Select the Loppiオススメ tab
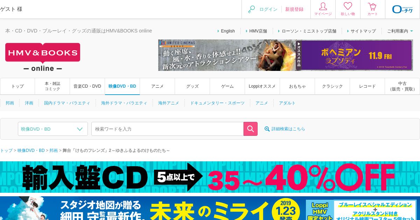 click(x=262, y=86)
